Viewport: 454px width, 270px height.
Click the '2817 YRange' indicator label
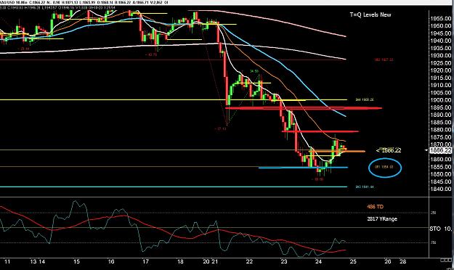coord(382,218)
